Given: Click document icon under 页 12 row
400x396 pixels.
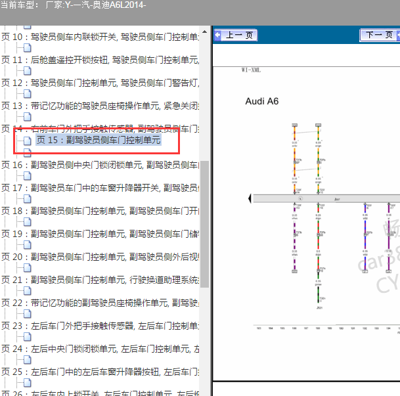Looking at the screenshot, I should pyautogui.click(x=28, y=93).
